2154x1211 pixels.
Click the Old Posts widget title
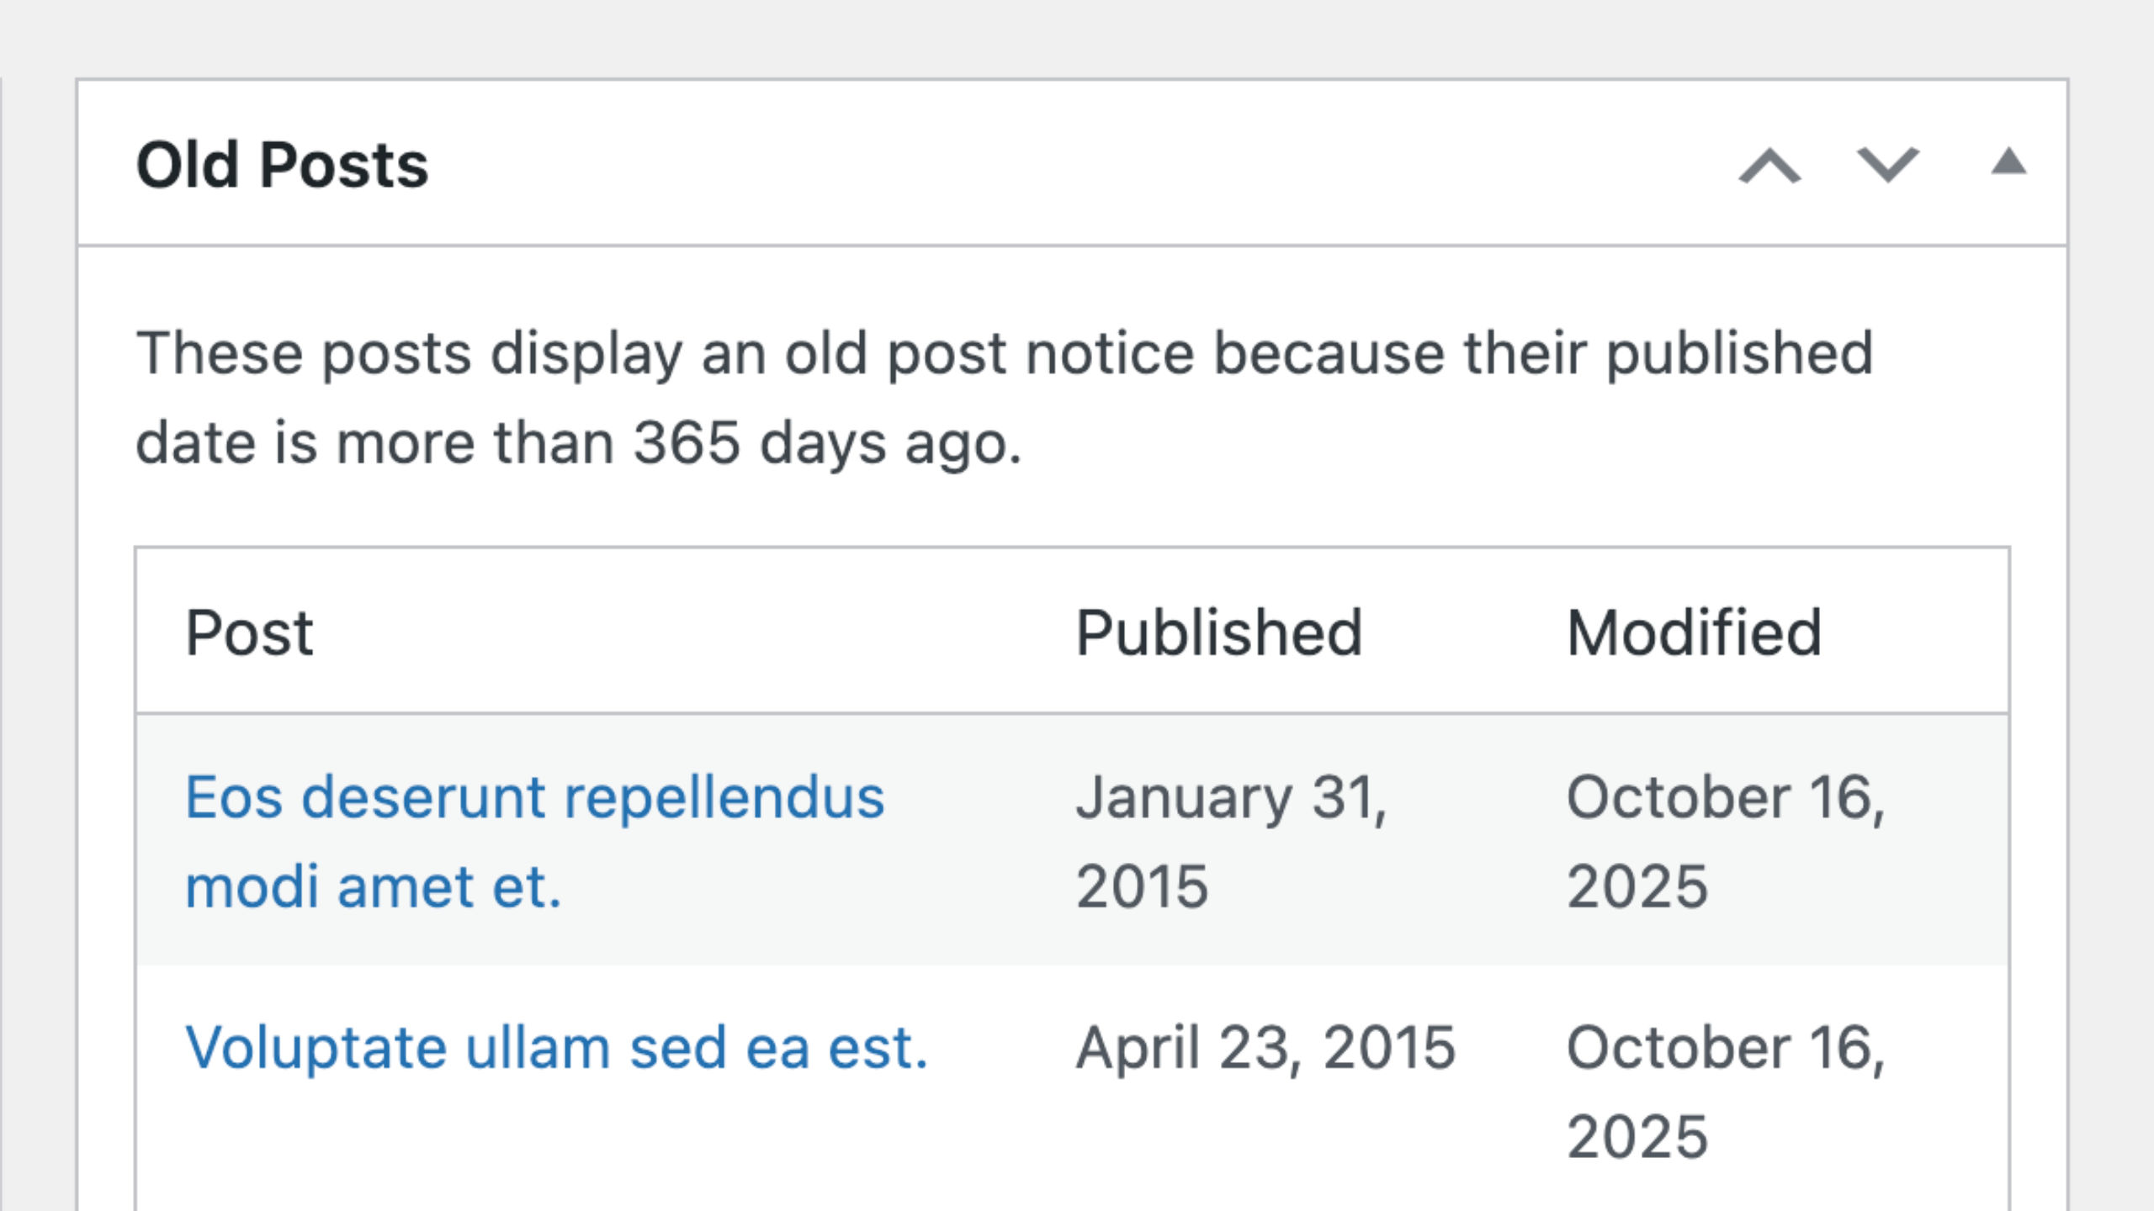pyautogui.click(x=282, y=165)
